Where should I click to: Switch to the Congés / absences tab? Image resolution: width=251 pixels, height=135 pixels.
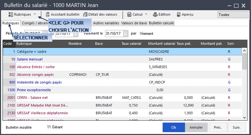click(35, 23)
